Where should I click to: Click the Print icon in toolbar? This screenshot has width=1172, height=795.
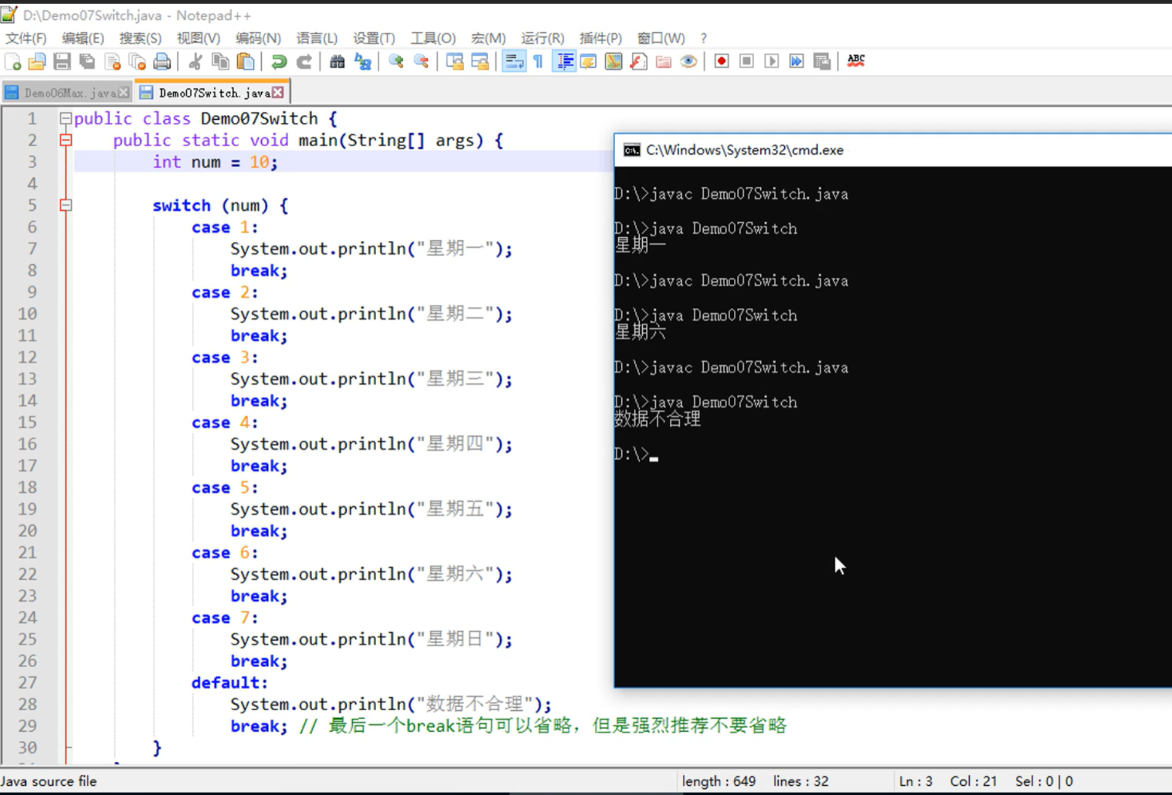coord(162,61)
